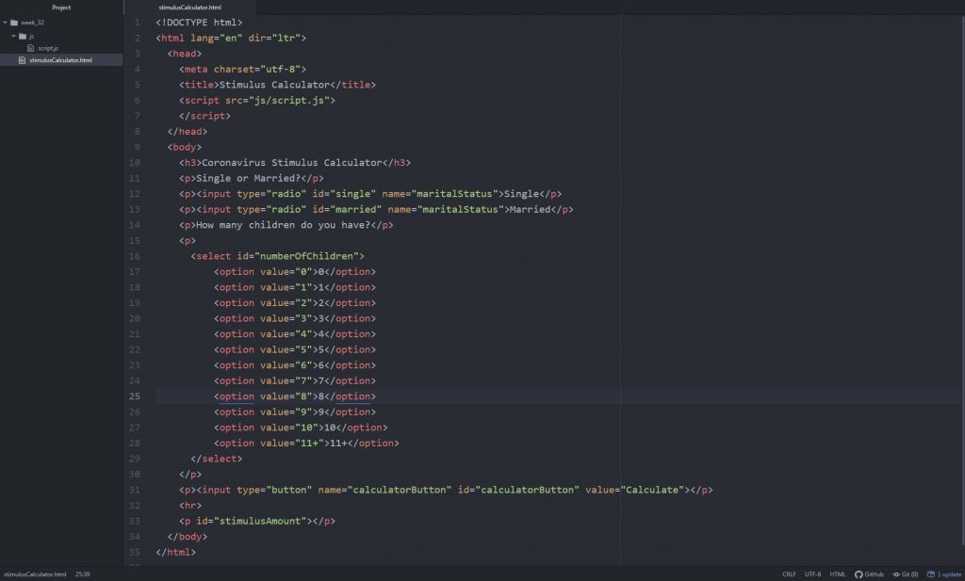Click the id="single" radio input line

click(370, 194)
